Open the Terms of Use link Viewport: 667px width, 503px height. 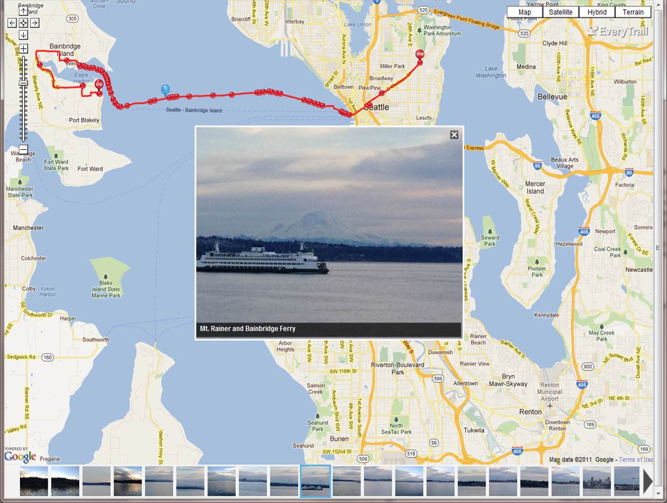coord(636,460)
